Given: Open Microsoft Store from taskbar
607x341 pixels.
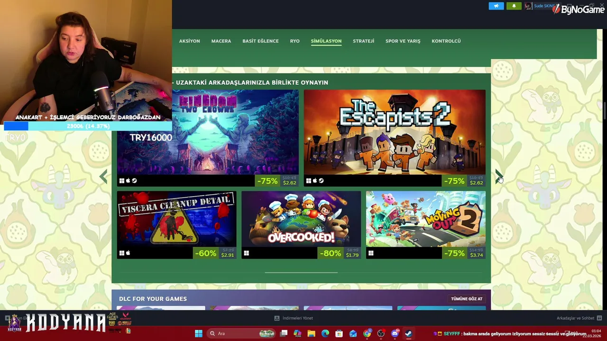Looking at the screenshot, I should click(x=339, y=333).
